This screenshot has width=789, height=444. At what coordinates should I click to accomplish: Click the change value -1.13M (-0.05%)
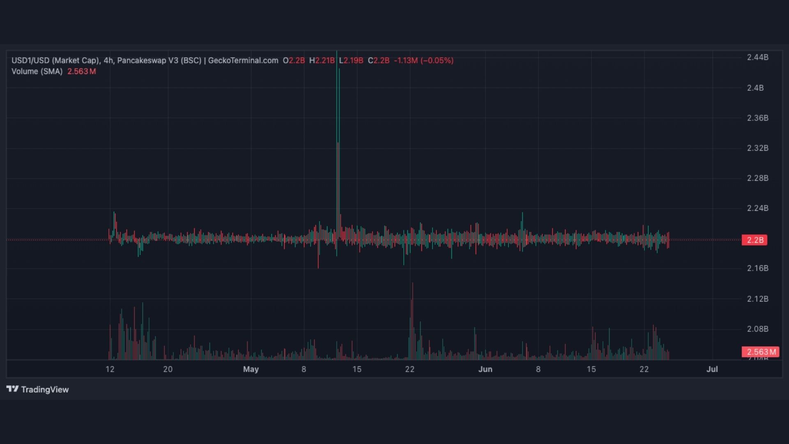pos(423,60)
